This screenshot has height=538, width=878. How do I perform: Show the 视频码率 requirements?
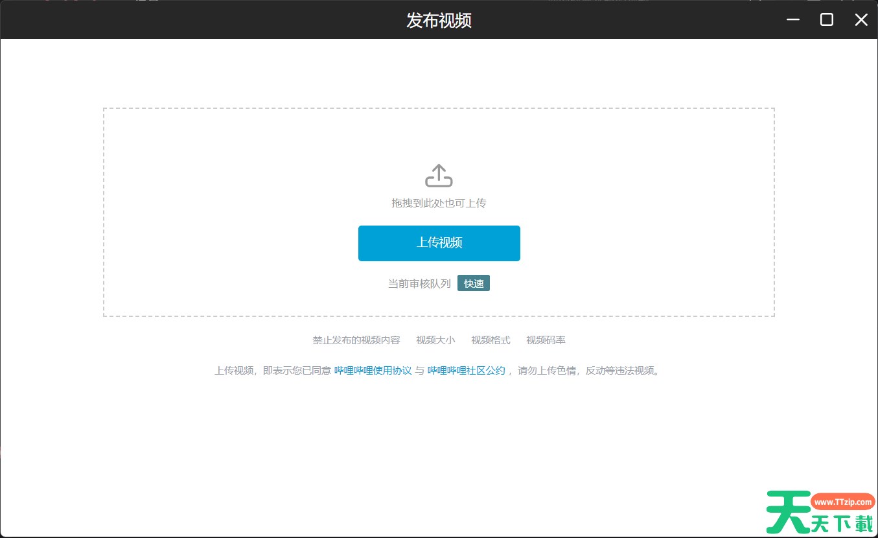pyautogui.click(x=546, y=340)
